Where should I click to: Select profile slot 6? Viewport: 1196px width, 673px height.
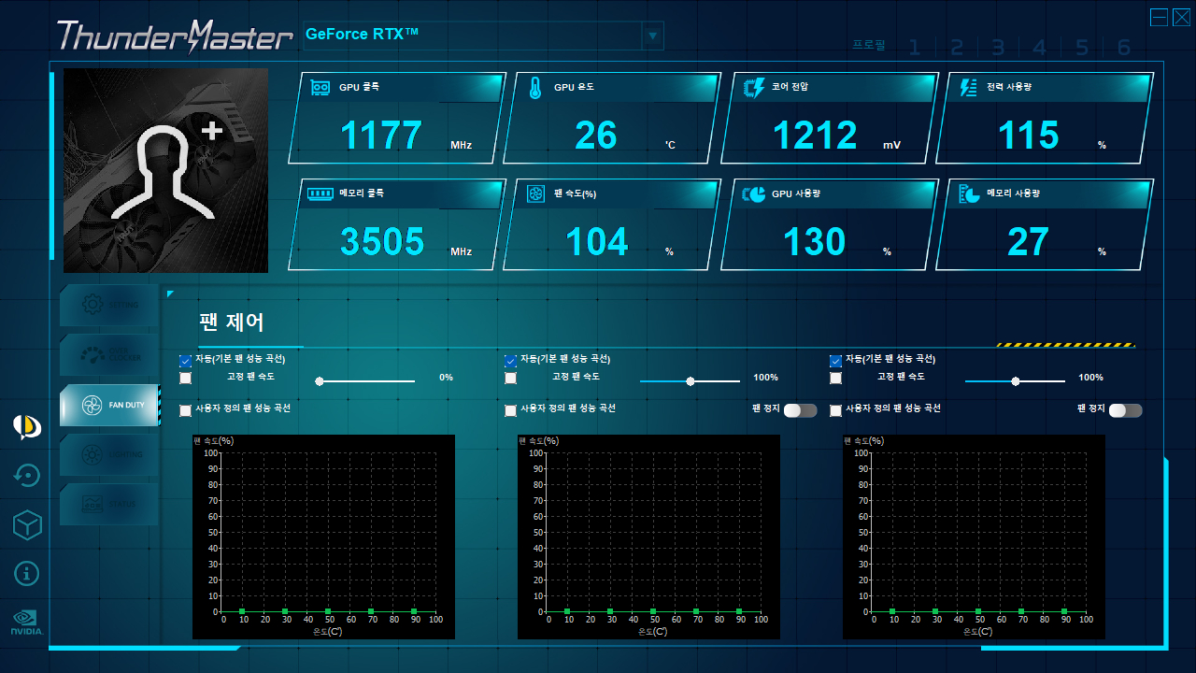1124,48
